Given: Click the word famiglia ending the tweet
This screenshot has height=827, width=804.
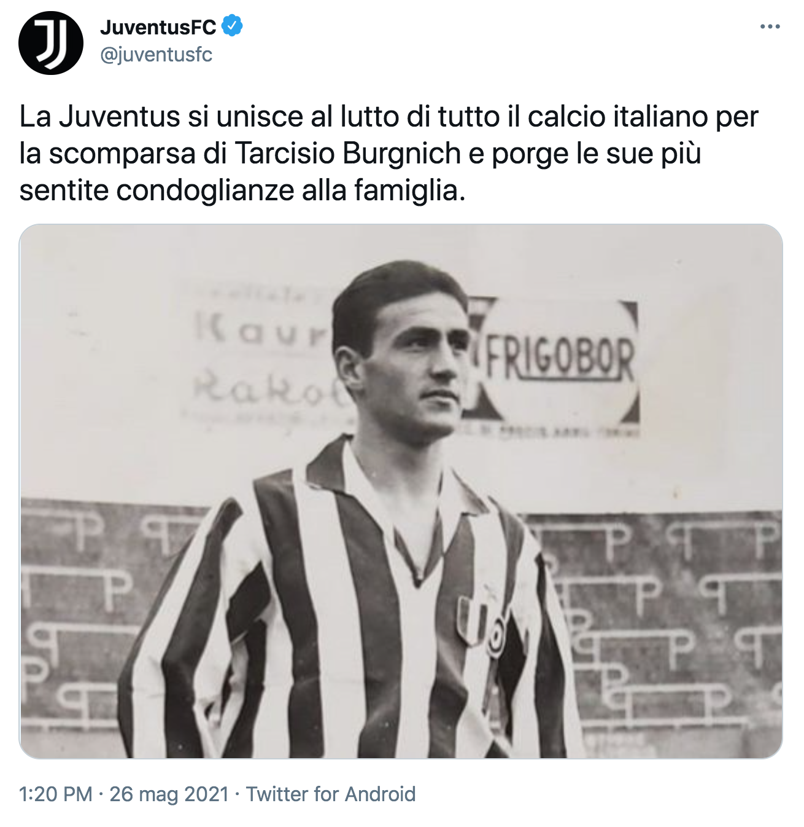Looking at the screenshot, I should pos(410,191).
